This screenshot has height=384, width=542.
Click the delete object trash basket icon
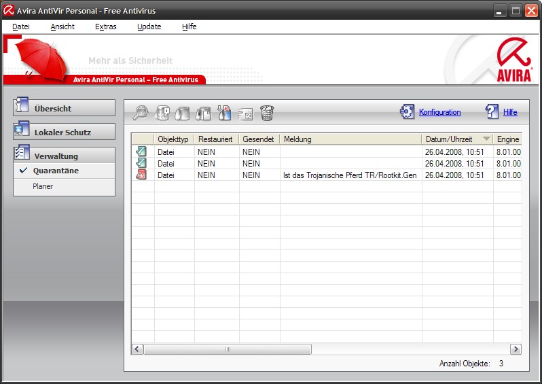pyautogui.click(x=267, y=113)
